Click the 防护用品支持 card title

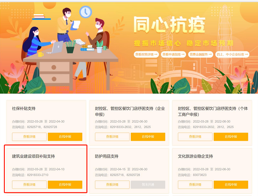(x=107, y=156)
